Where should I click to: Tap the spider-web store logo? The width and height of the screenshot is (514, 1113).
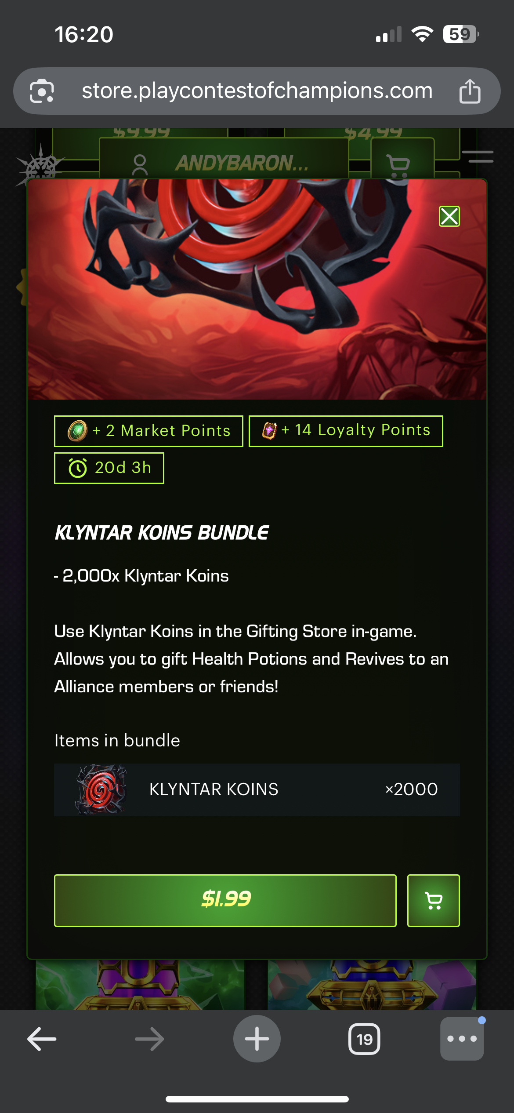tap(40, 166)
